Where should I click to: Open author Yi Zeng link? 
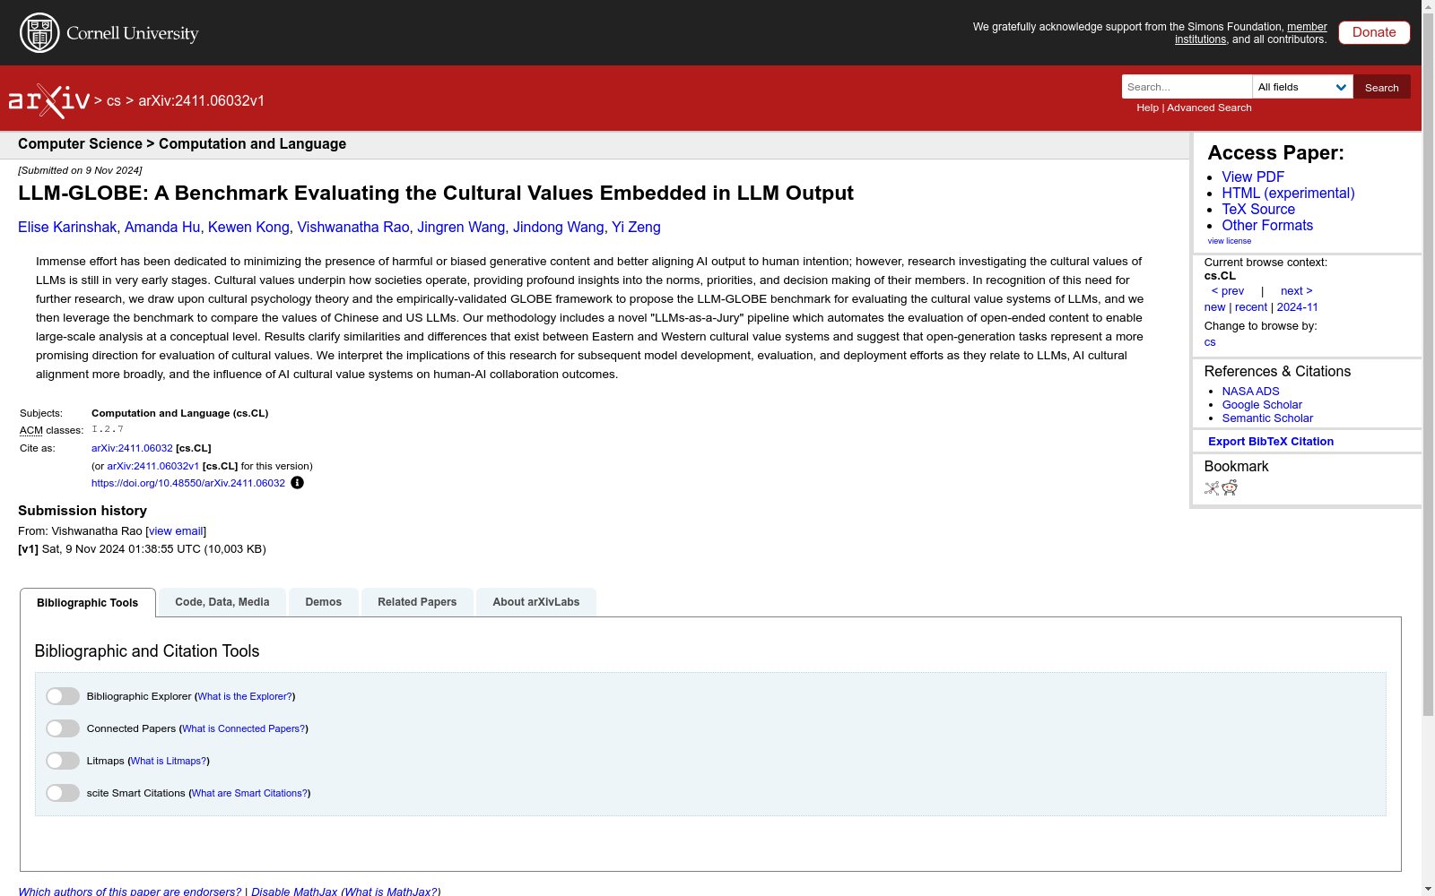(x=636, y=228)
